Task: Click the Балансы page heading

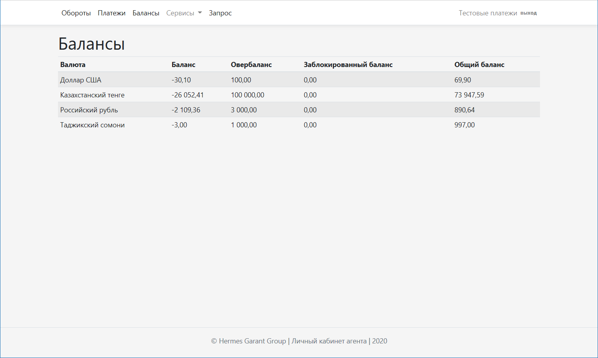Action: [92, 44]
